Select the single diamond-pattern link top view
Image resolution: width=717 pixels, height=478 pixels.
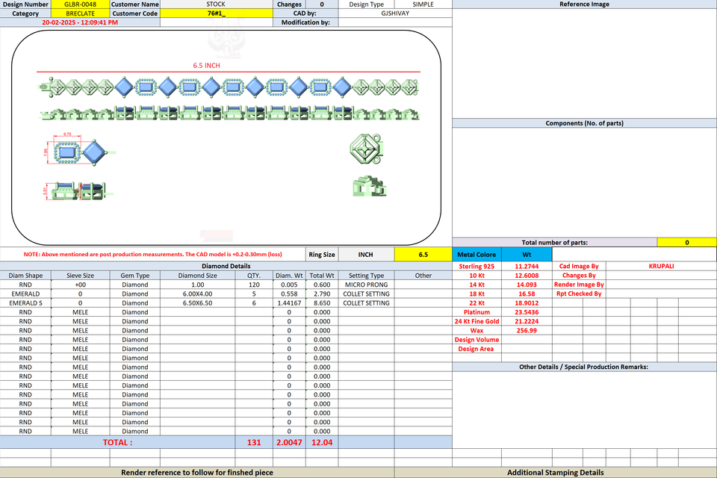coord(366,149)
